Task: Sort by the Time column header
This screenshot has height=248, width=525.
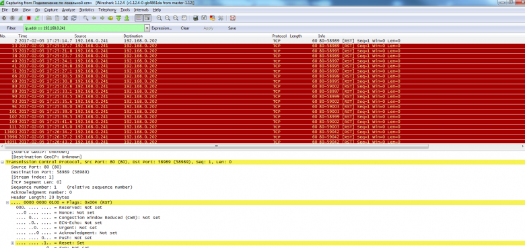Action: pos(22,36)
